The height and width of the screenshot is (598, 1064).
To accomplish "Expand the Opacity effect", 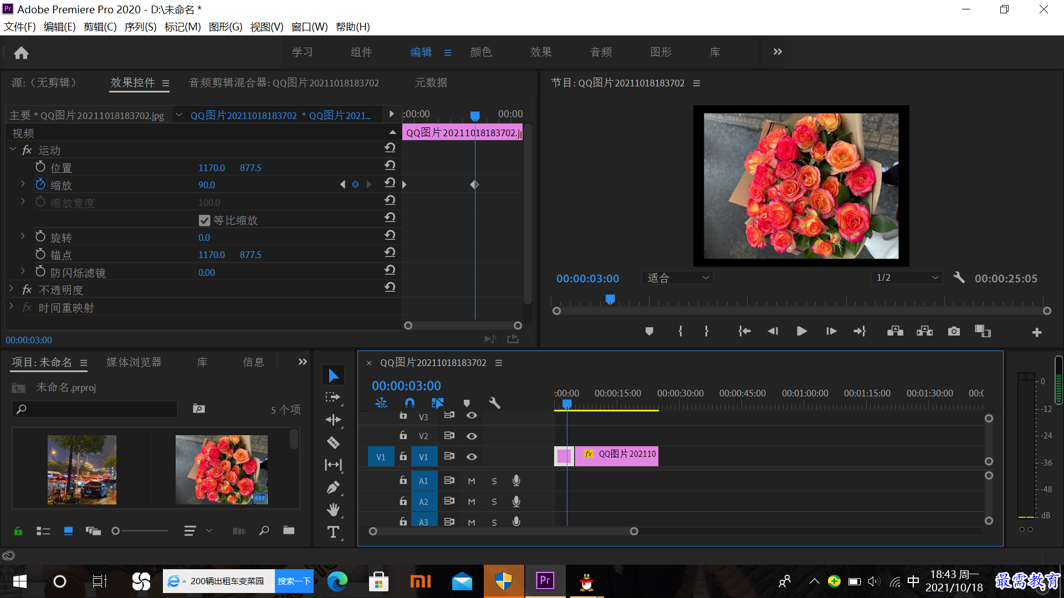I will point(12,288).
